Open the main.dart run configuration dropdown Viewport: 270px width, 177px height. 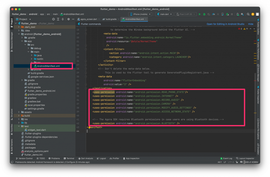tap(164, 14)
